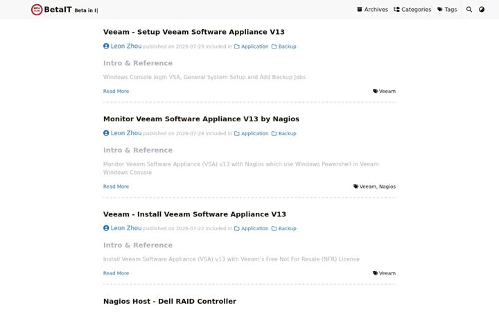Click Read More under Monitor Veeam post
Image resolution: width=499 pixels, height=312 pixels.
(116, 187)
